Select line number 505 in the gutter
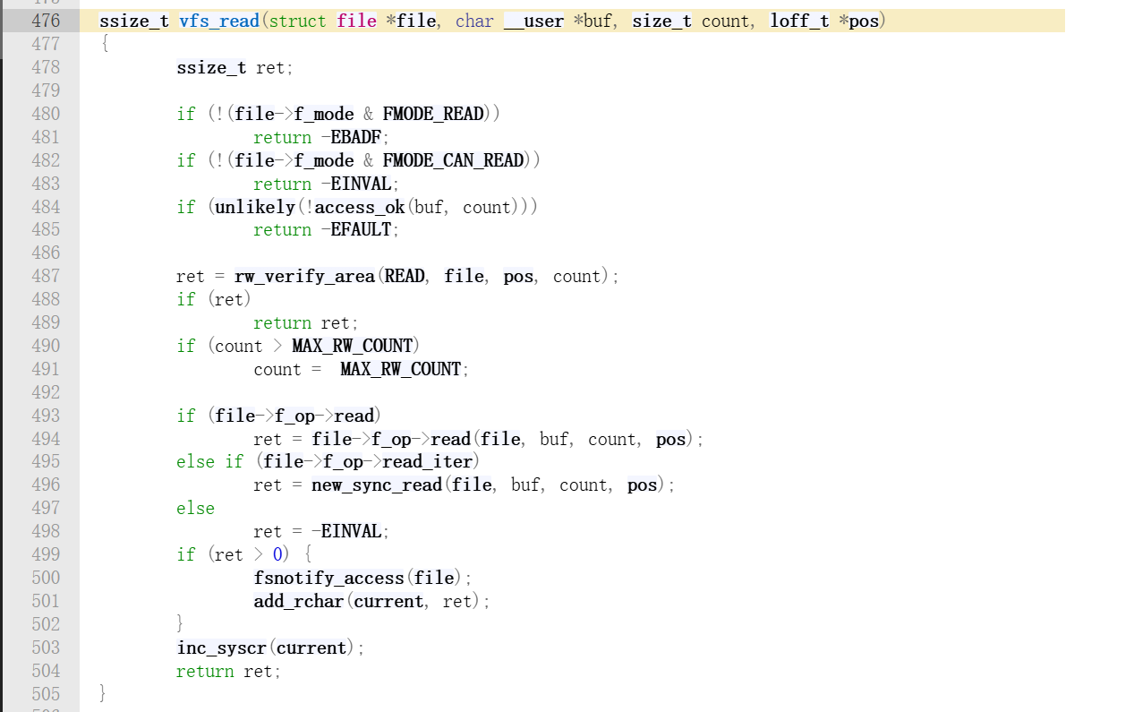 (46, 694)
